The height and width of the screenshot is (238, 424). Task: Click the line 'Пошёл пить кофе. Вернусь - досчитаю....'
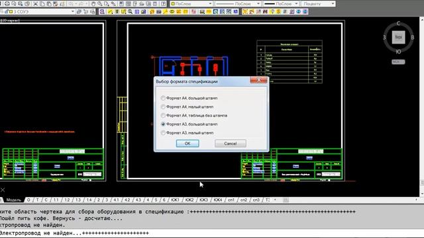[60, 218]
